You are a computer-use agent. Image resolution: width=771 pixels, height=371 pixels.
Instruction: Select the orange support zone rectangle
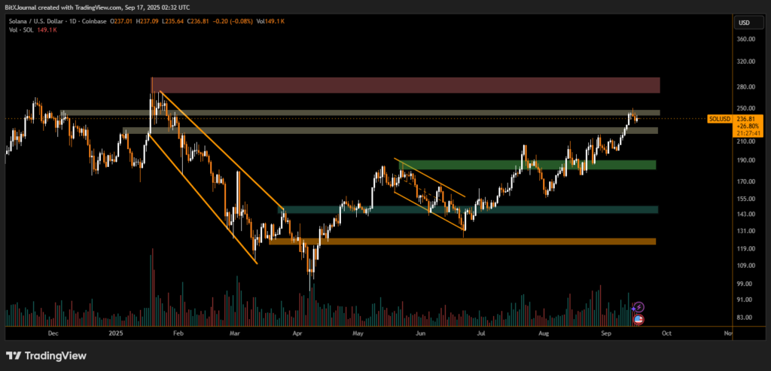tap(462, 242)
